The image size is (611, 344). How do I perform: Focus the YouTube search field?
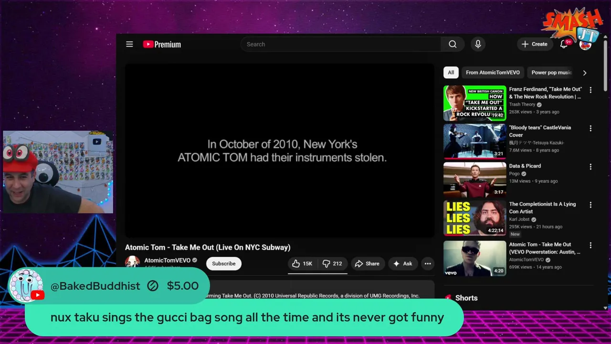(341, 44)
